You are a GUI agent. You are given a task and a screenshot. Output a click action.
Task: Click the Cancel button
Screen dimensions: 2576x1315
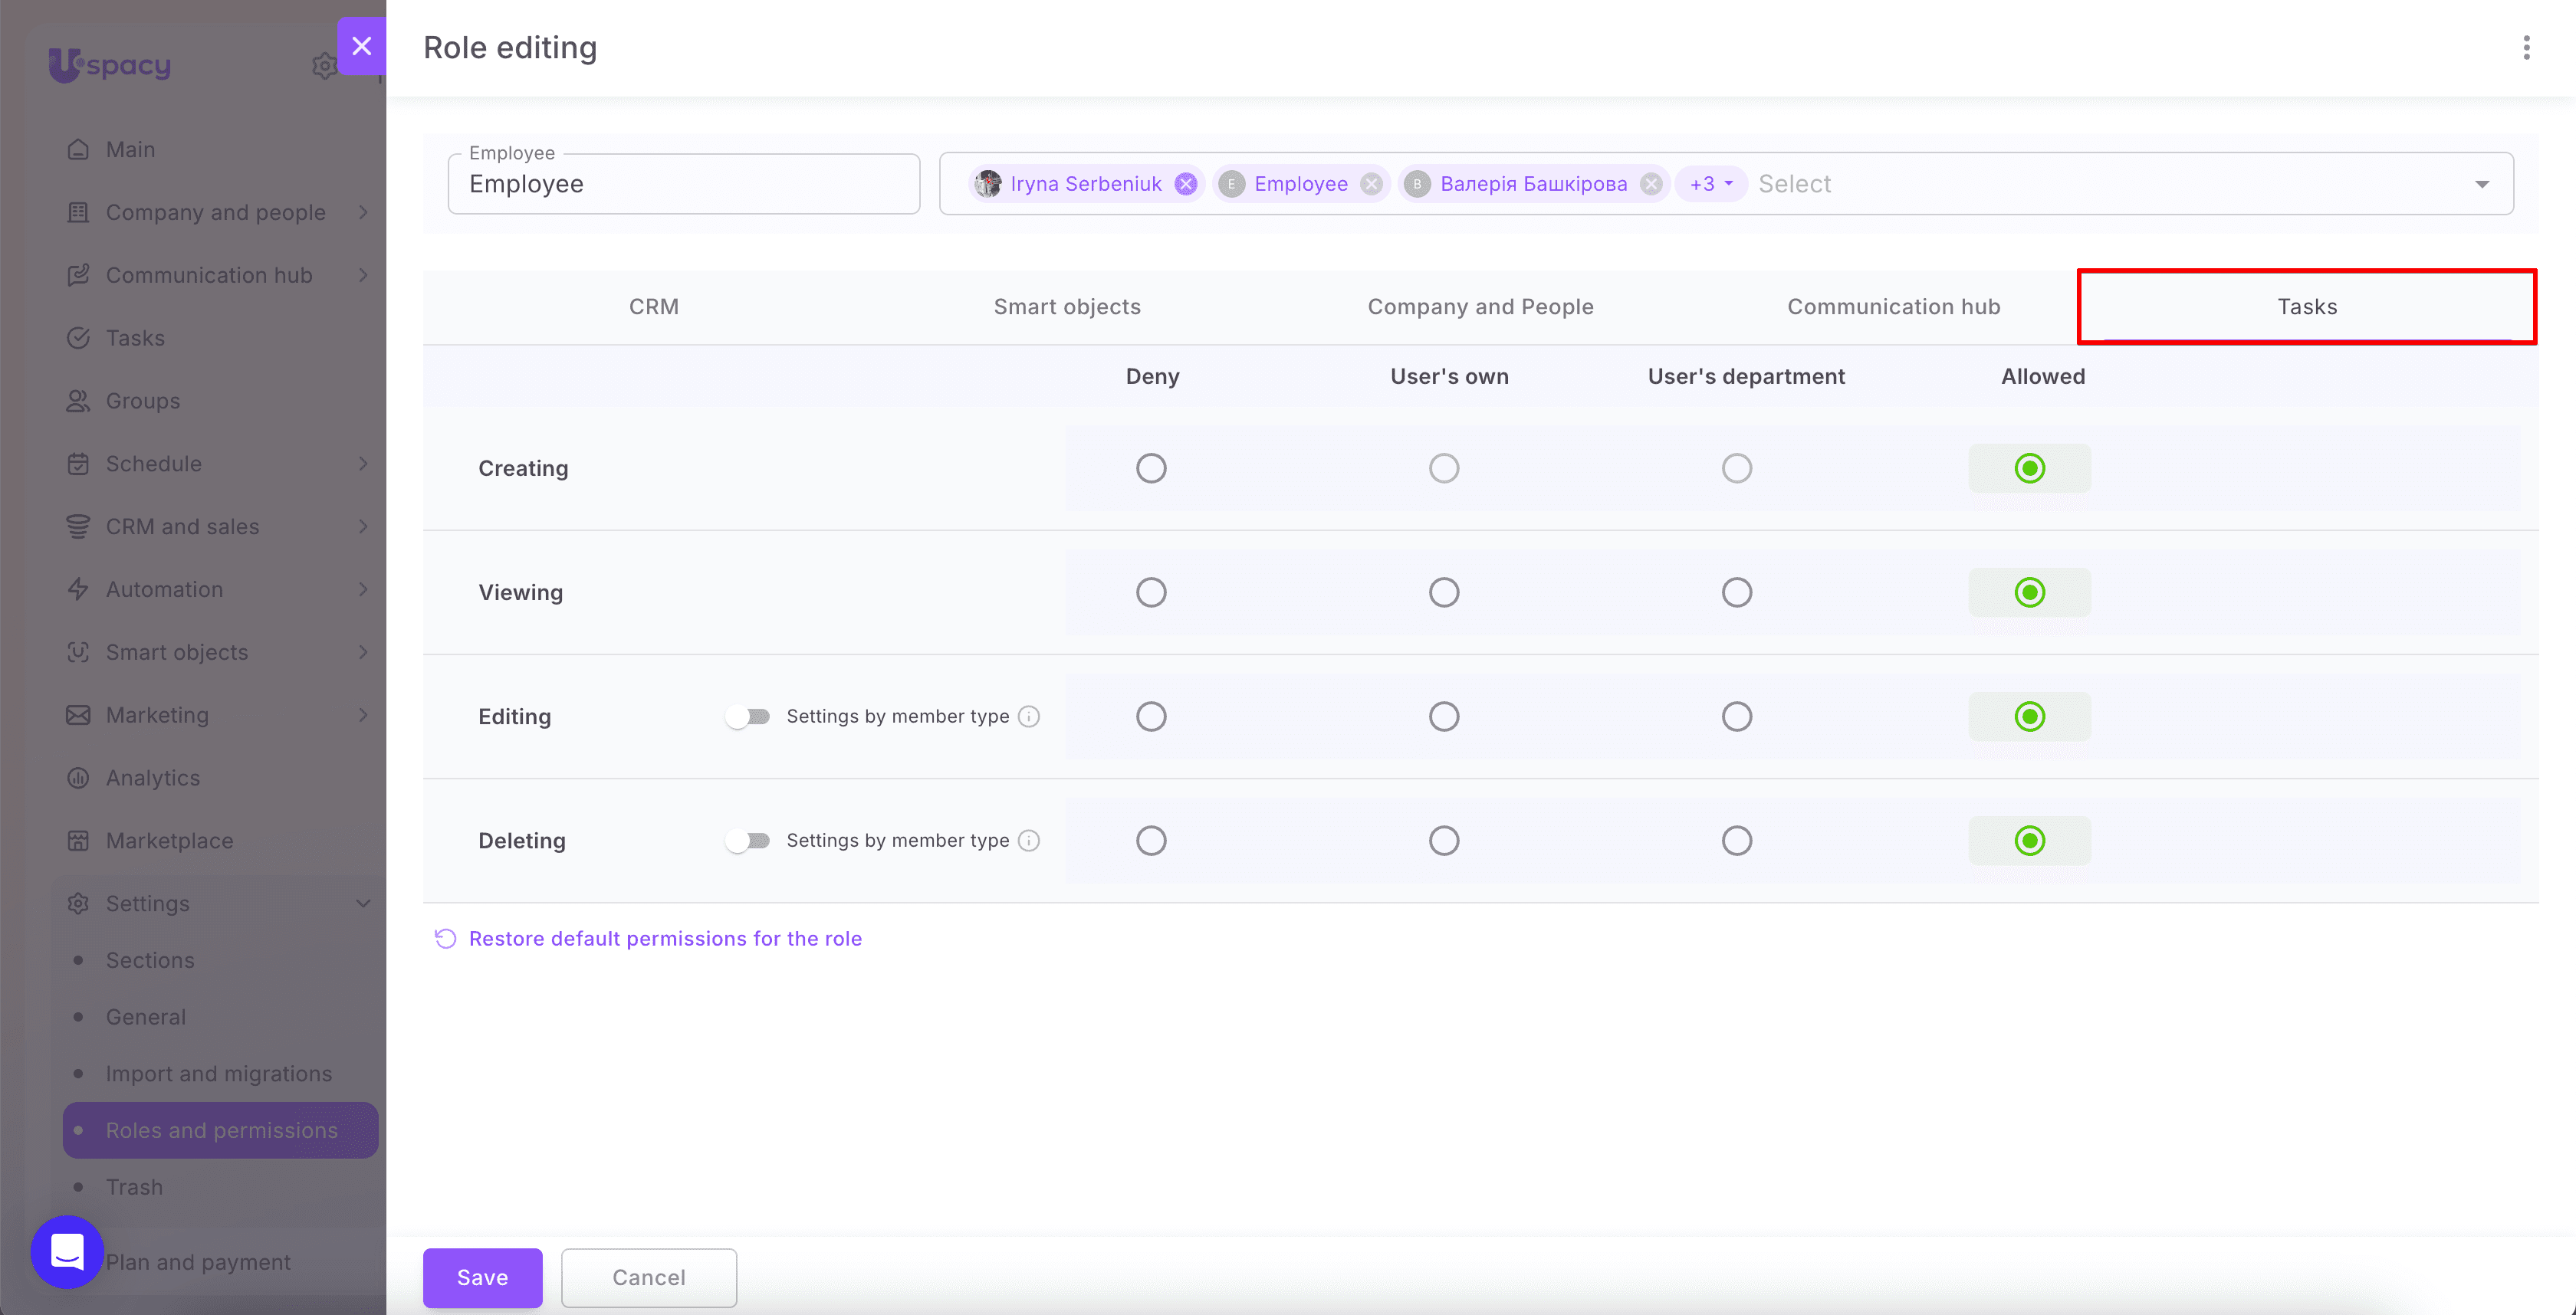pyautogui.click(x=649, y=1277)
